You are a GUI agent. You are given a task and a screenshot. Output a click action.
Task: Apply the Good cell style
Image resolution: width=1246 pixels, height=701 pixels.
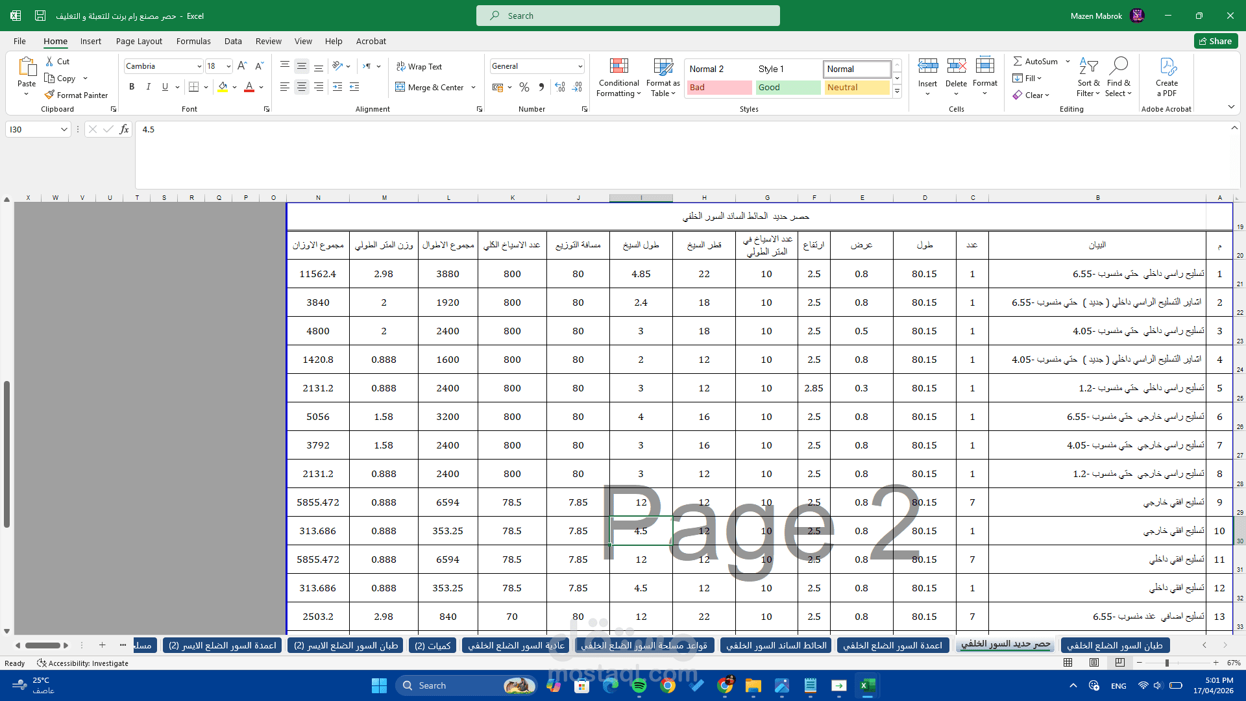tap(787, 87)
